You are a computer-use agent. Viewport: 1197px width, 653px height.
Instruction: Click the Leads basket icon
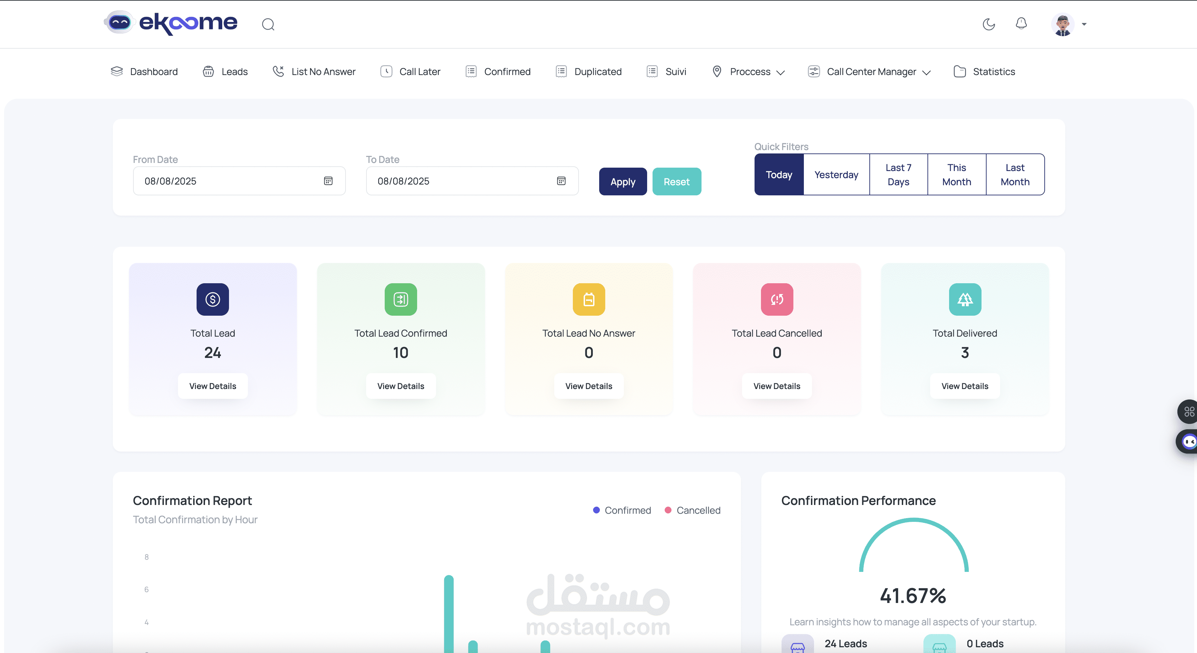pos(208,71)
